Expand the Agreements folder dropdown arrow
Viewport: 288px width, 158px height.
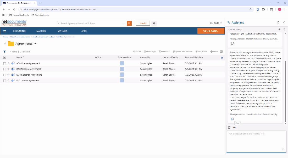[35, 44]
